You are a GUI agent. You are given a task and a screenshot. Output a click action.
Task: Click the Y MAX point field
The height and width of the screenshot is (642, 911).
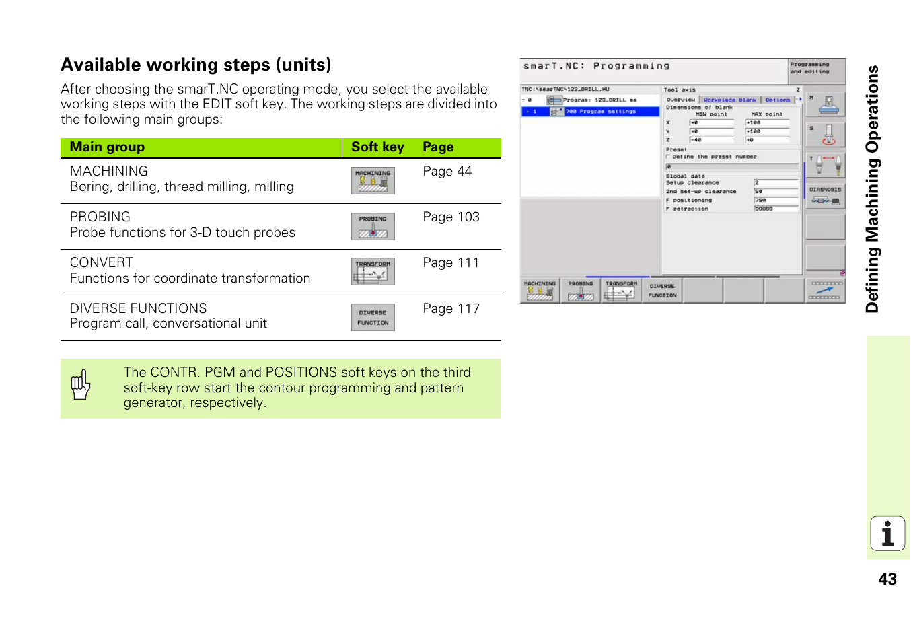pos(767,132)
